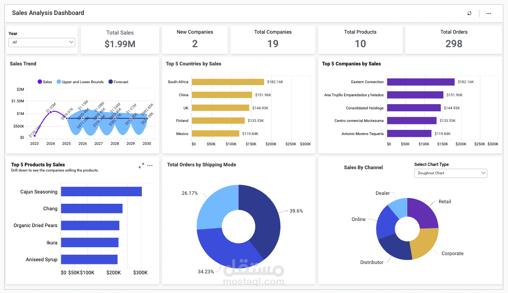
Task: Click the Chang product bar
Action: 92,208
